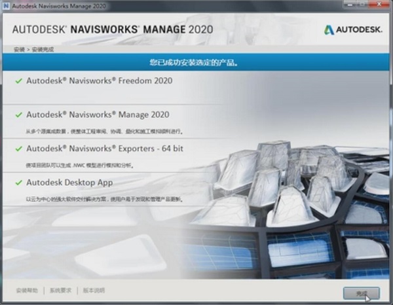Select the Autodesk Navisworks Freedom 2020 entry
This screenshot has width=393, height=305.
tap(100, 81)
